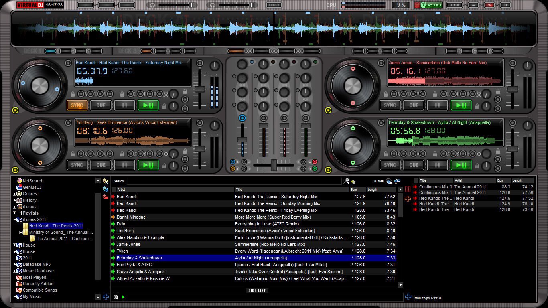
Task: Click the orange plus icon in playlist panel
Action: [x=408, y=199]
